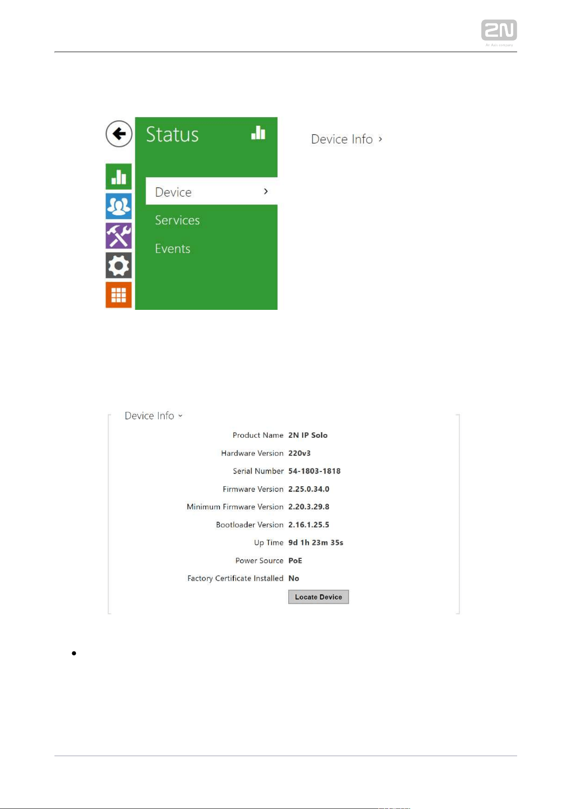Click the Status heading text
The height and width of the screenshot is (809, 572).
pyautogui.click(x=172, y=134)
